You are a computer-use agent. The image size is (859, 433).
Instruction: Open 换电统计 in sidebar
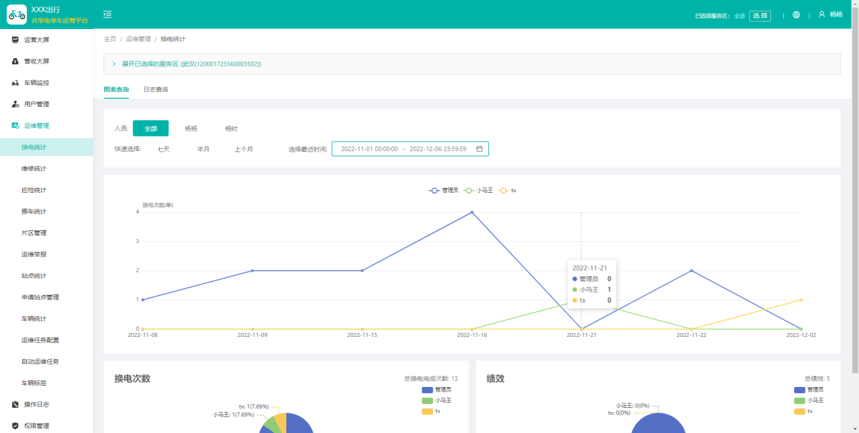[x=47, y=147]
